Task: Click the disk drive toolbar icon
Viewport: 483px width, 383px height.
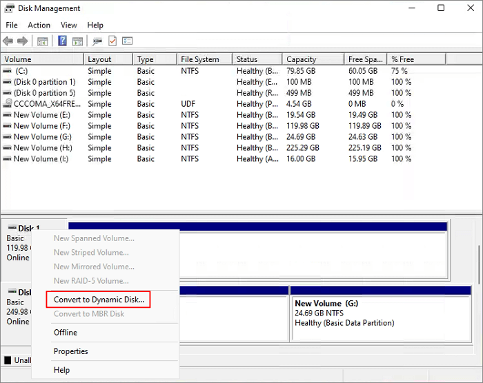Action: 97,41
